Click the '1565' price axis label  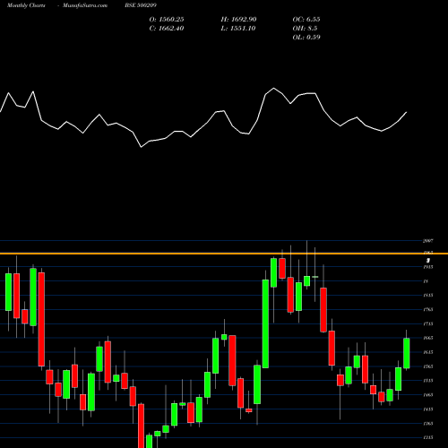coord(428,366)
